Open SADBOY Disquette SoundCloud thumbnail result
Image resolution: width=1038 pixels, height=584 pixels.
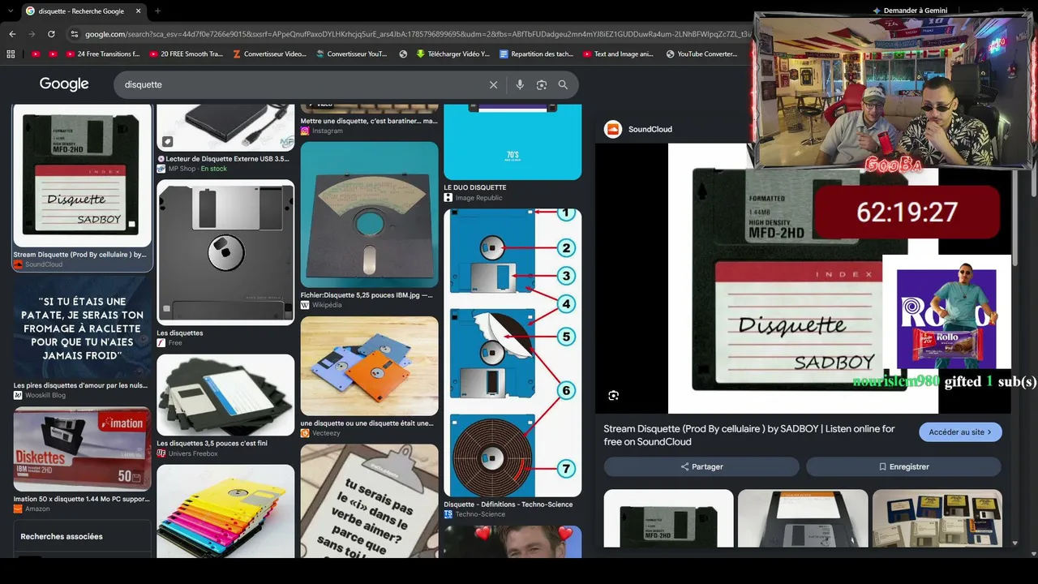(82, 175)
